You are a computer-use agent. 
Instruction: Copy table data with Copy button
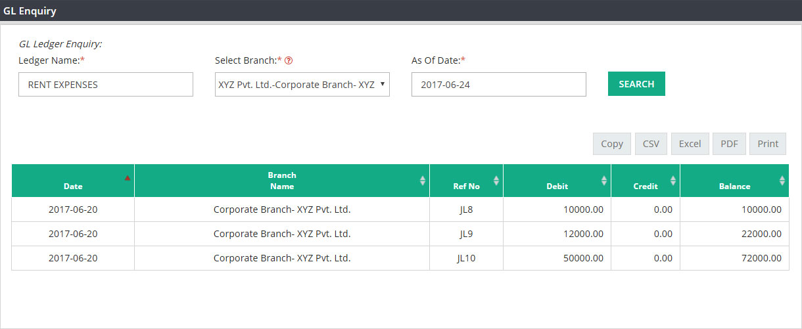(x=612, y=144)
